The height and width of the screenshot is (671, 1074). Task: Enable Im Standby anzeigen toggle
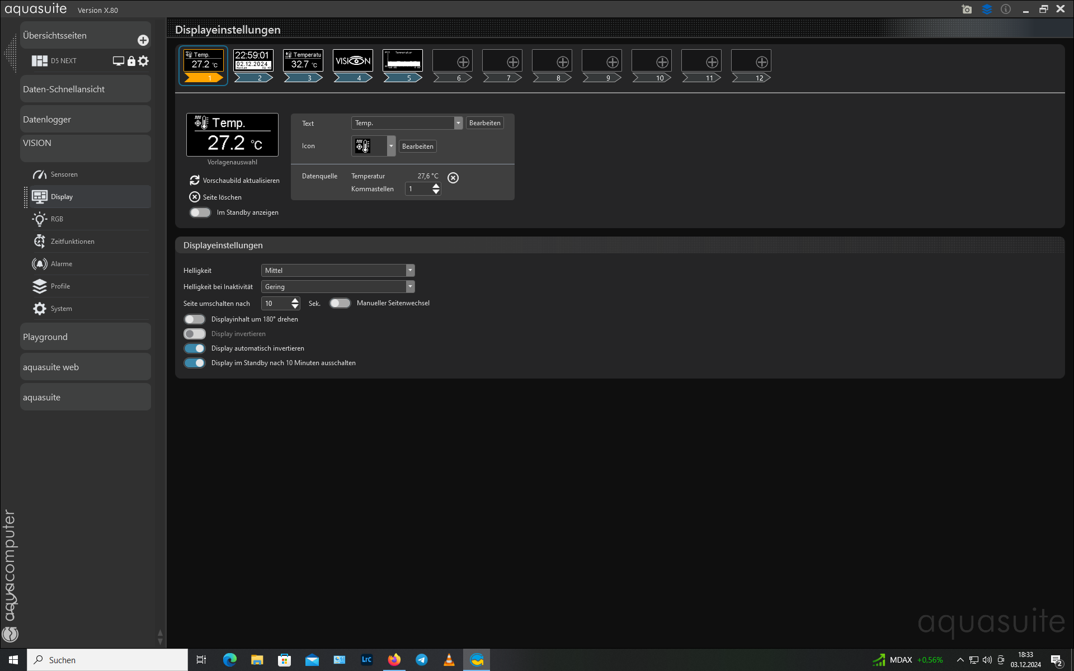point(200,212)
